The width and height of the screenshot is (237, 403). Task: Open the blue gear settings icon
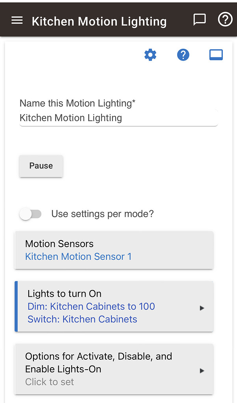coord(150,55)
